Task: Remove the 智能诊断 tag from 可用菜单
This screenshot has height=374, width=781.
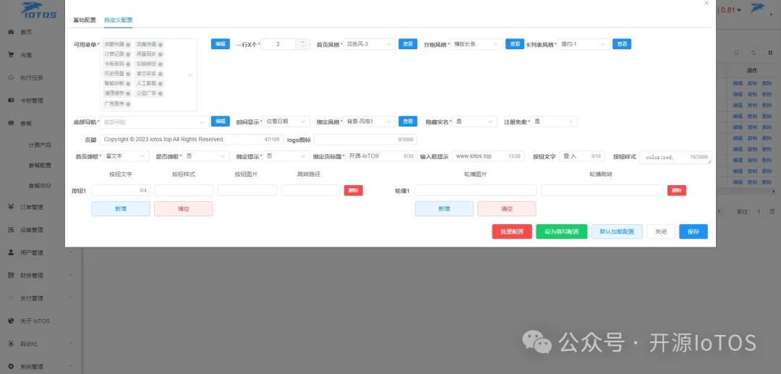Action: [129, 84]
